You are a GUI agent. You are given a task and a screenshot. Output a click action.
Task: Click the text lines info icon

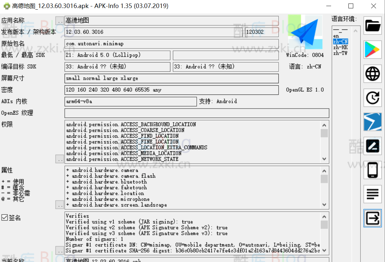point(372,194)
